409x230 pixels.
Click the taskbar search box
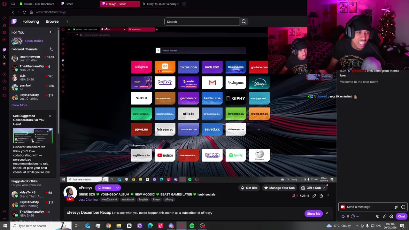[x=42, y=226]
